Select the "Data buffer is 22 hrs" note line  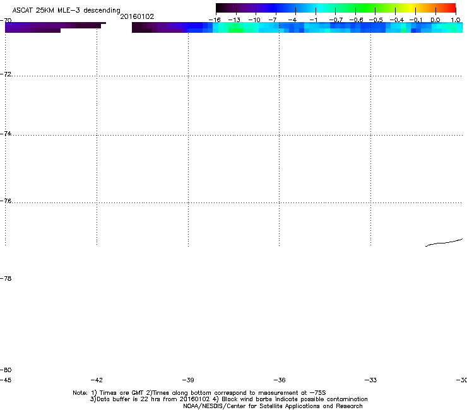(x=228, y=399)
